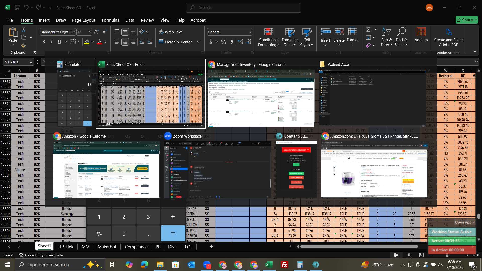Apply Comma Style format
The width and height of the screenshot is (482, 271).
tap(232, 42)
